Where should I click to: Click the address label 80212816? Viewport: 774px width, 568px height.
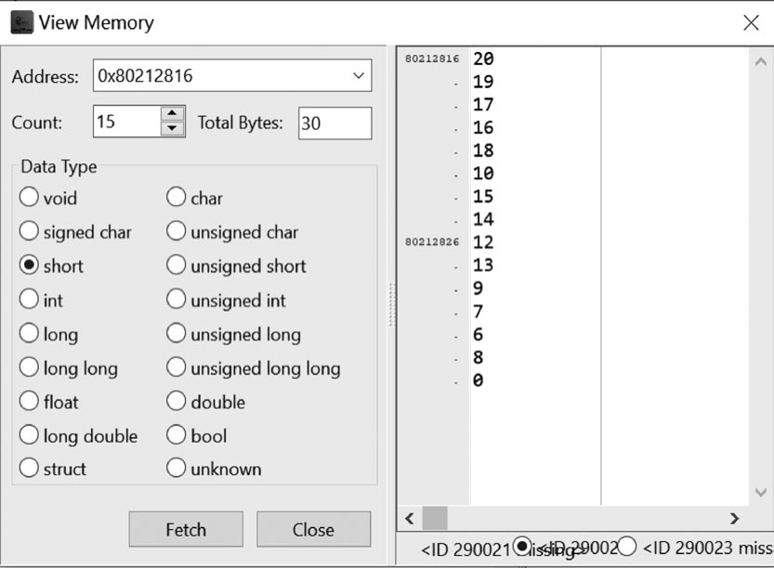432,58
